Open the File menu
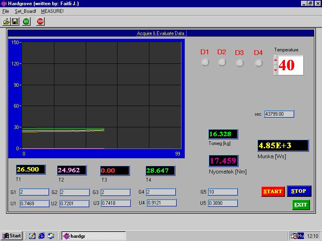The height and width of the screenshot is (241, 322). 6,11
